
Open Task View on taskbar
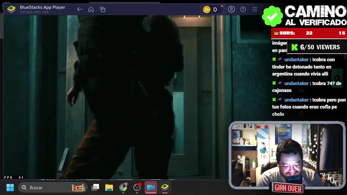tap(95, 187)
